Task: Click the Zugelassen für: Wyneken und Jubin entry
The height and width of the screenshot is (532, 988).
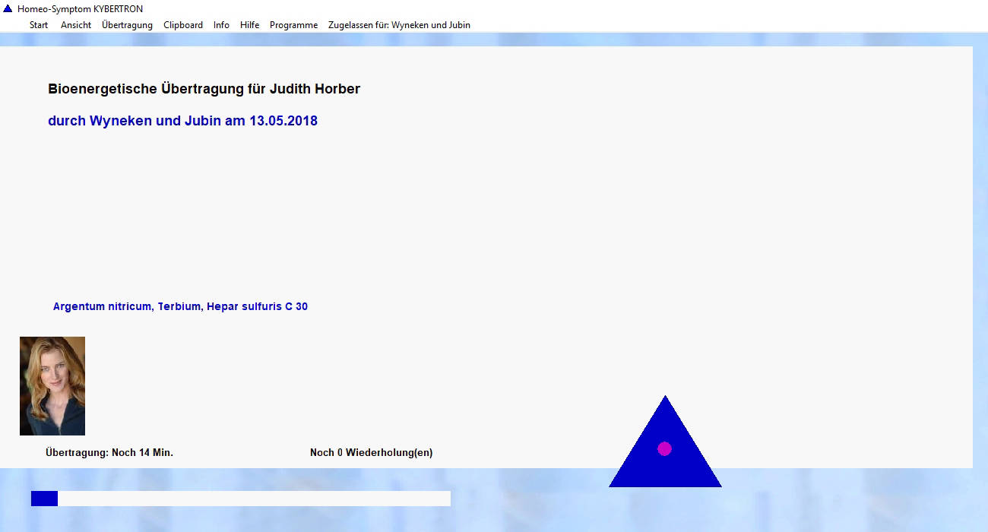Action: point(399,25)
